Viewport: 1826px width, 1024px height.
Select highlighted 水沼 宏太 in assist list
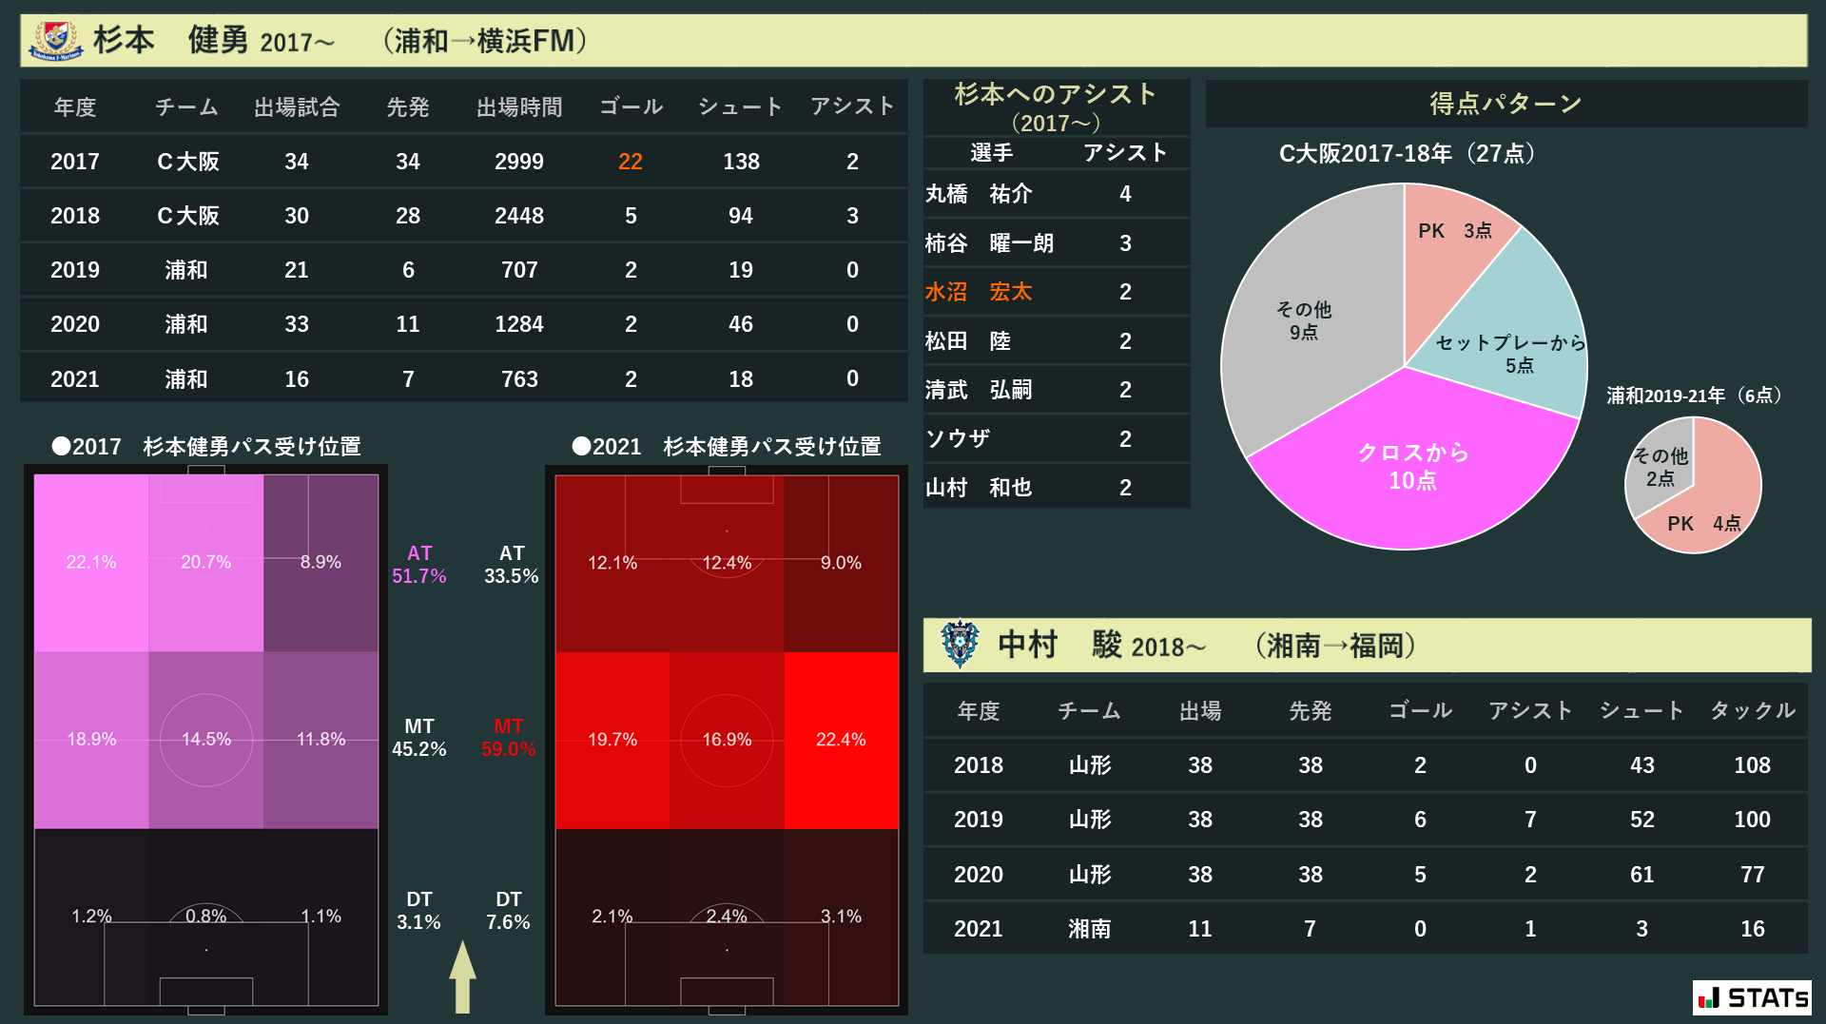coord(979,292)
